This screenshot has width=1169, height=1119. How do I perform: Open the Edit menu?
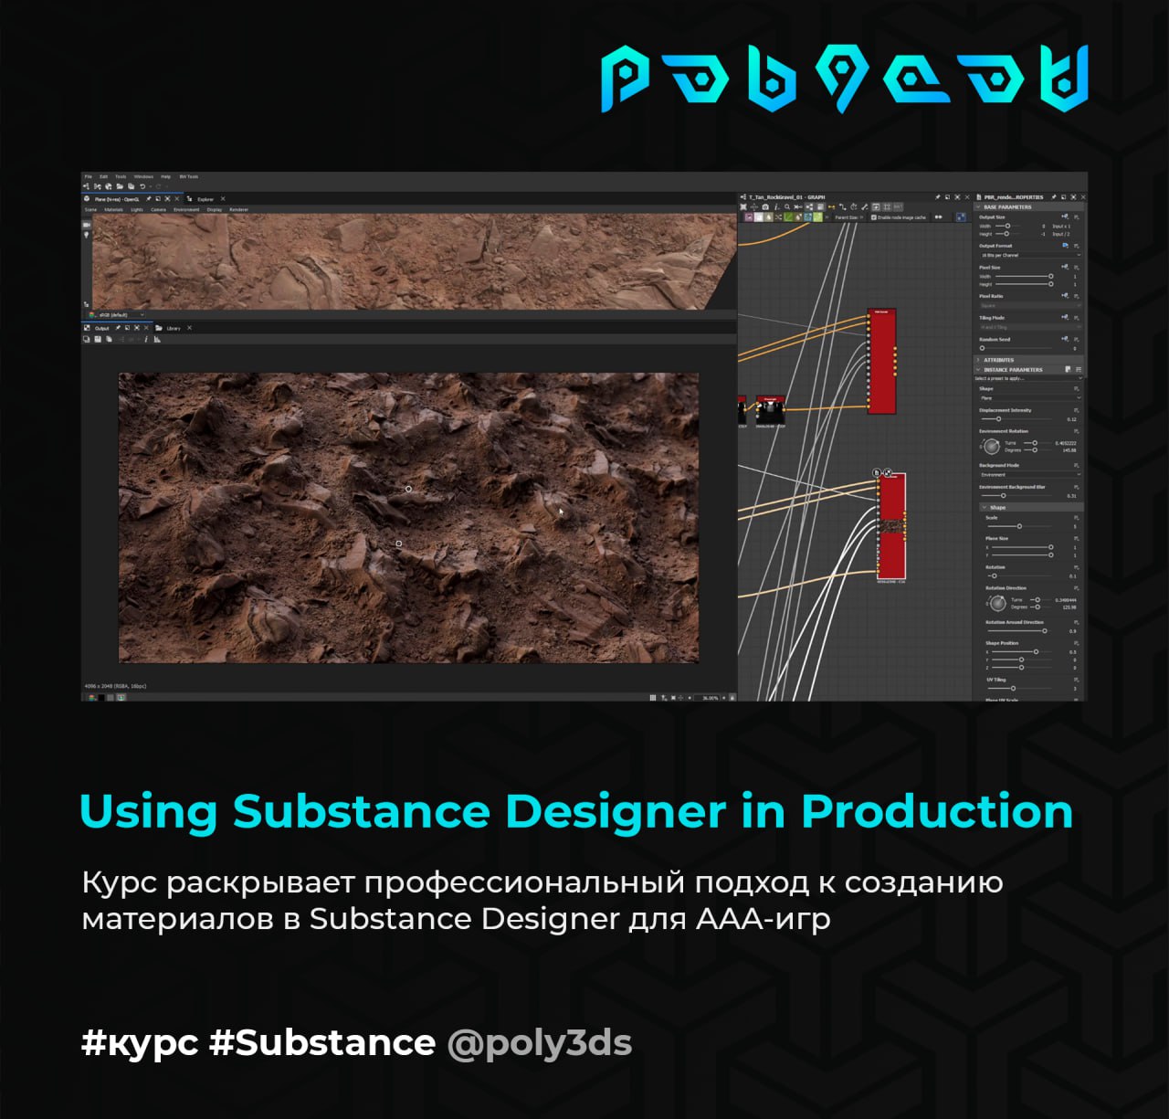tap(104, 177)
